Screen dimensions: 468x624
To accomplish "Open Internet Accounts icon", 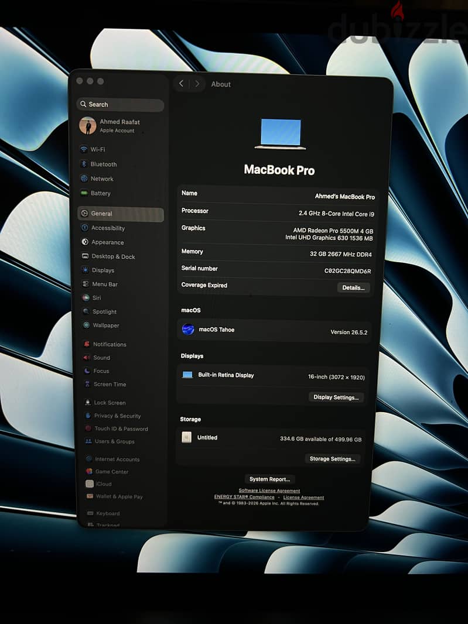I will coord(89,459).
